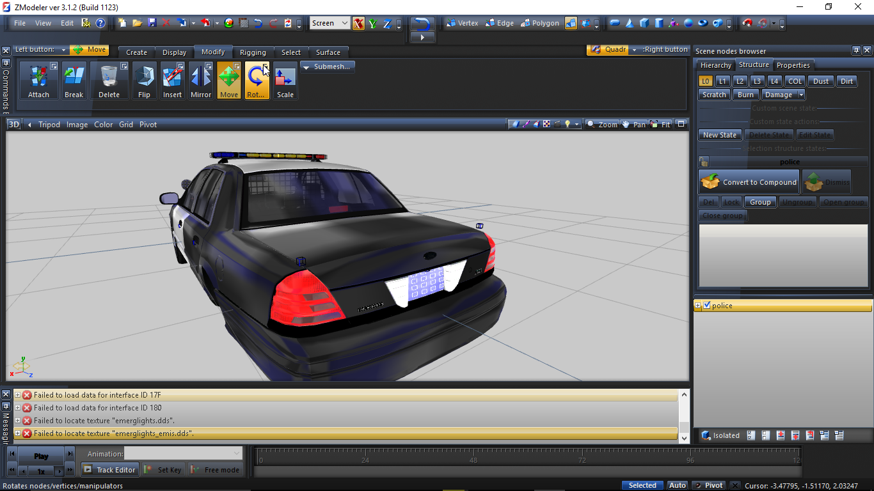Click the Convert to Compound button
The image size is (874, 491).
(x=749, y=182)
